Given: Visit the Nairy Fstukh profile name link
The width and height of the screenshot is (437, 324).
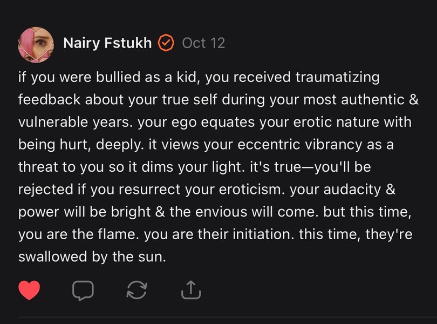Looking at the screenshot, I should (107, 43).
